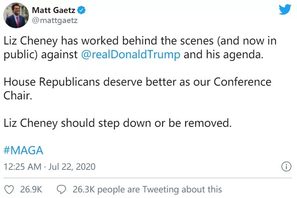Follow the #MAGA hashtag link
The image size is (297, 198).
(23, 151)
